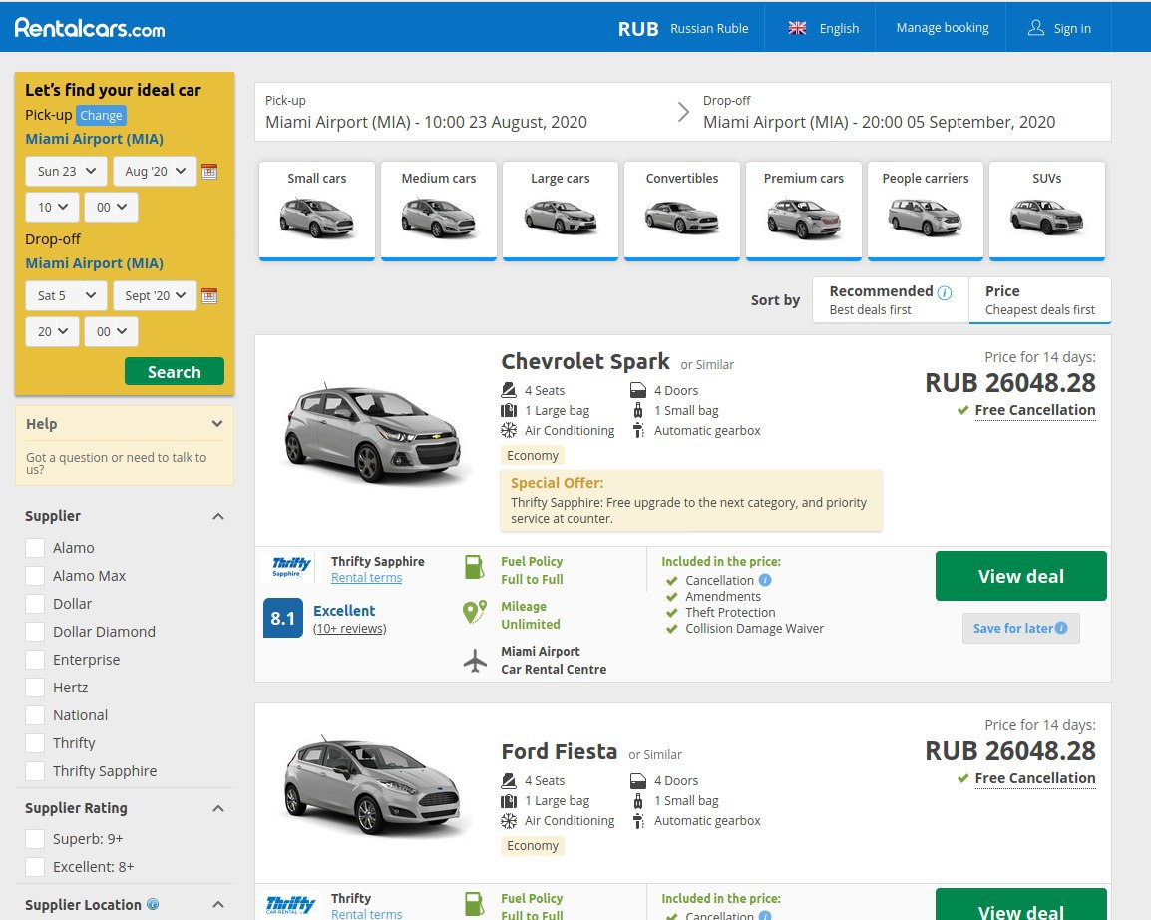Select the SUVs category tab
This screenshot has height=920, width=1151.
pos(1046,211)
